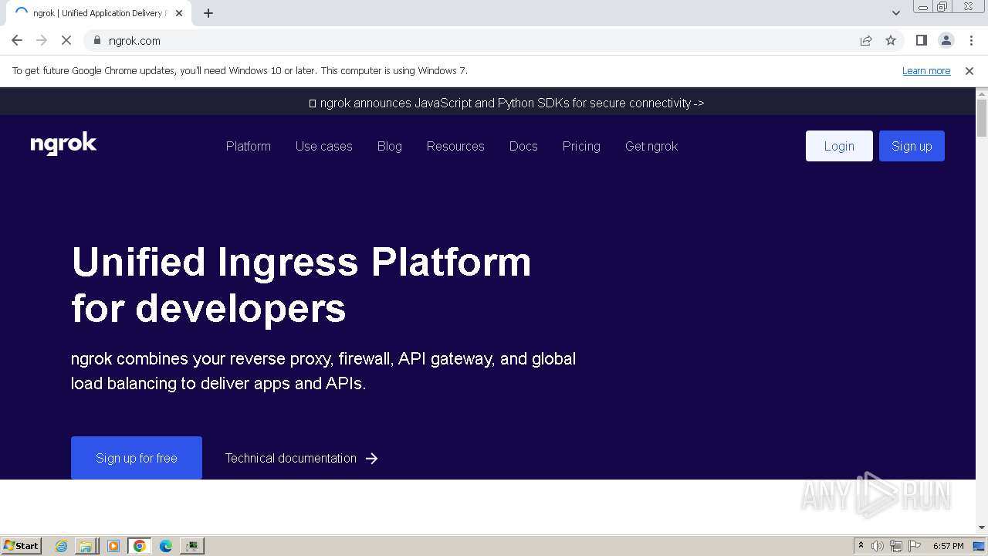Click the Unified Ingress Platform headline
Image resolution: width=988 pixels, height=556 pixels.
click(x=301, y=284)
